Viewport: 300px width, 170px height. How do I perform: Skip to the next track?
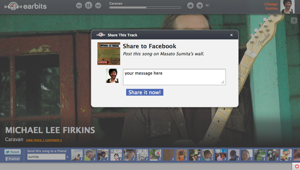[98, 6]
